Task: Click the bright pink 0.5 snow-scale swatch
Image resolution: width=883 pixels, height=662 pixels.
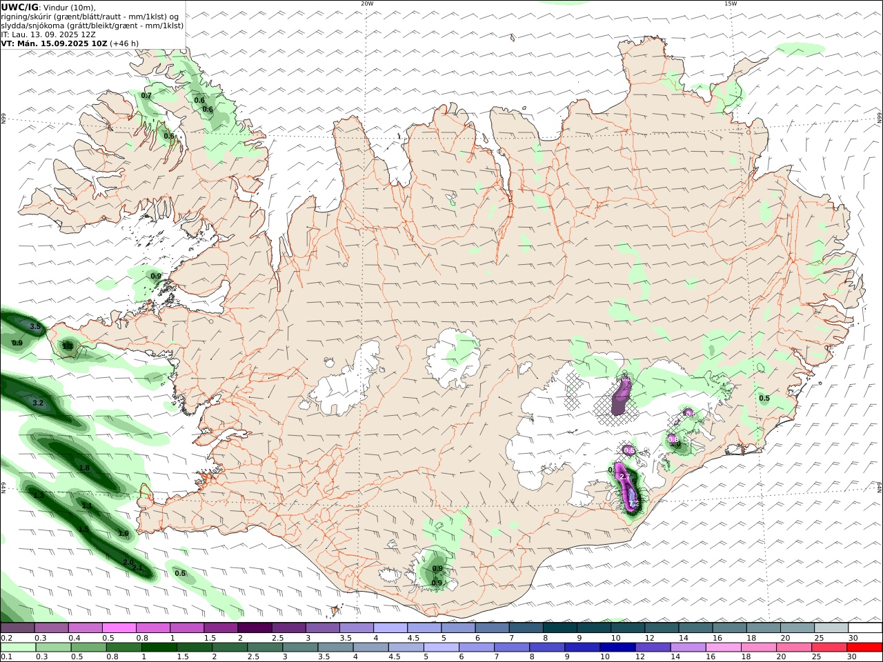Action: coord(119,628)
